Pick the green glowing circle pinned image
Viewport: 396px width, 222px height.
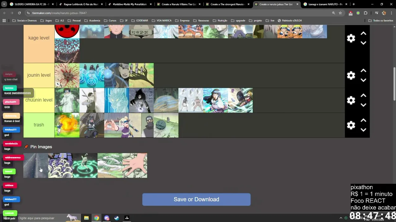85,166
